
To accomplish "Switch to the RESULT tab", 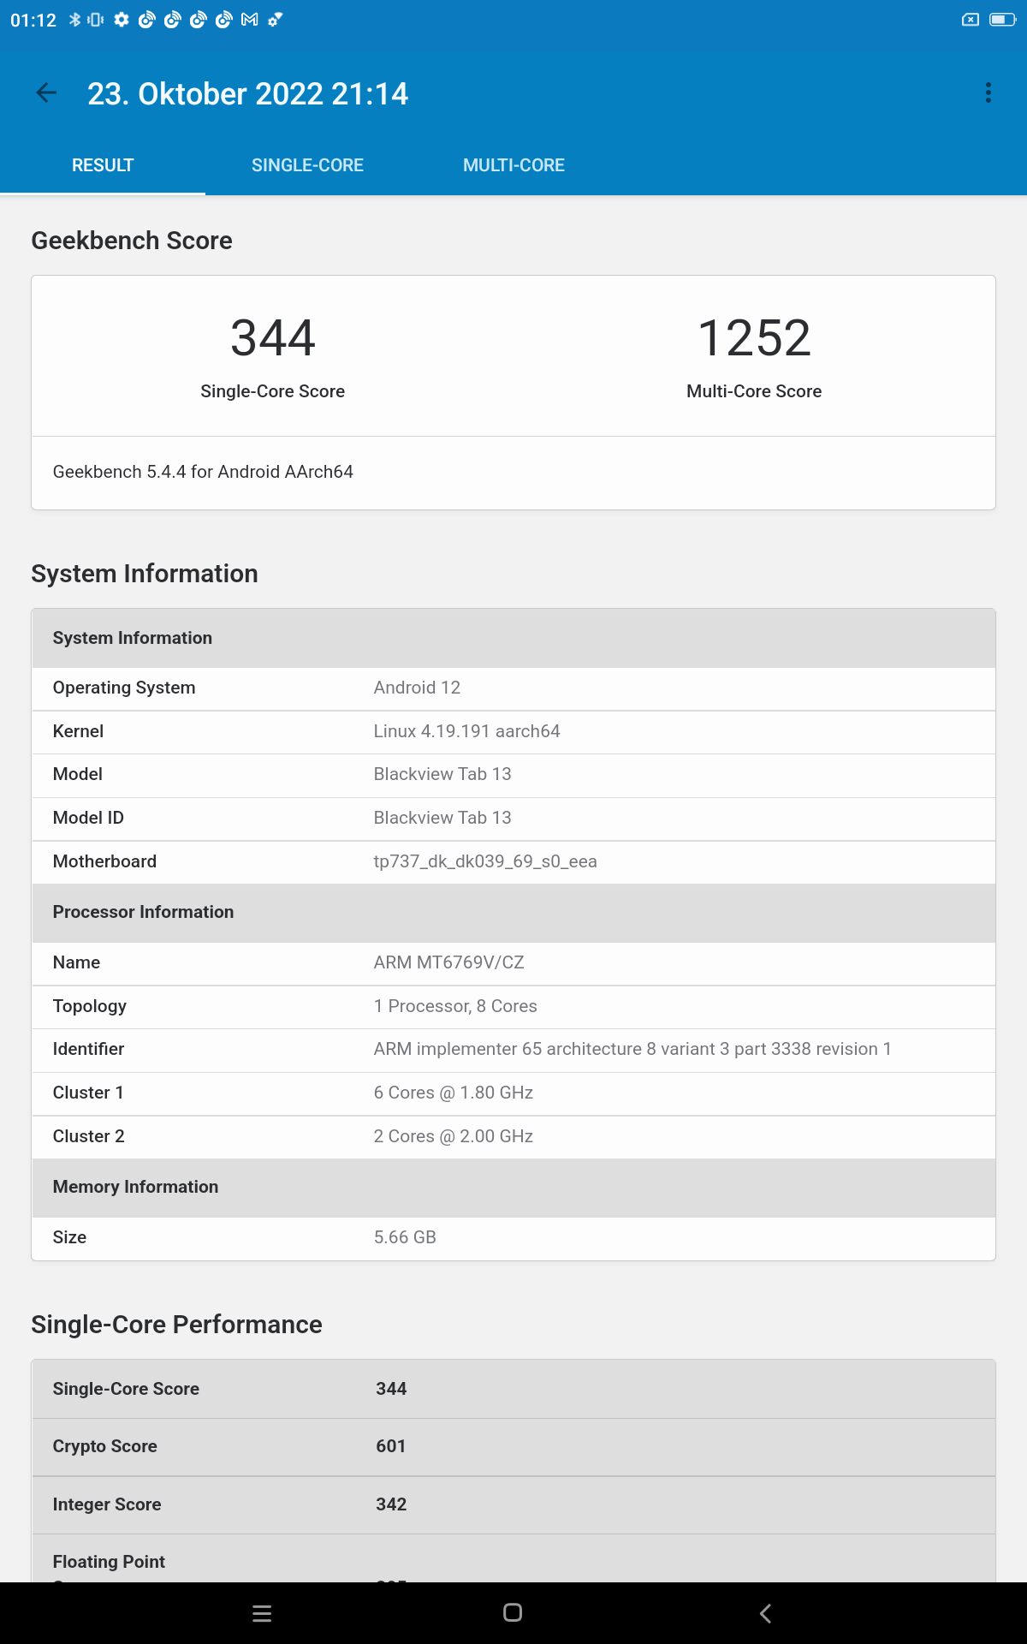I will [103, 165].
